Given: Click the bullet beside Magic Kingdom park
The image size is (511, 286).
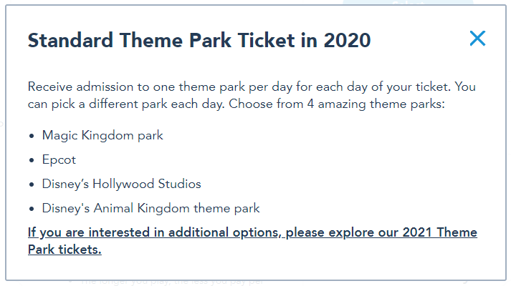Looking at the screenshot, I should (x=32, y=136).
